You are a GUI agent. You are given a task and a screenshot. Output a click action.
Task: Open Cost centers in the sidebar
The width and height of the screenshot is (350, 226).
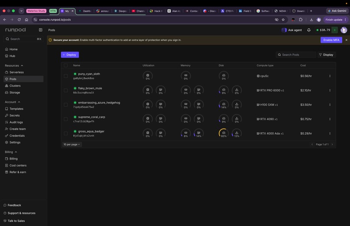pos(23,165)
